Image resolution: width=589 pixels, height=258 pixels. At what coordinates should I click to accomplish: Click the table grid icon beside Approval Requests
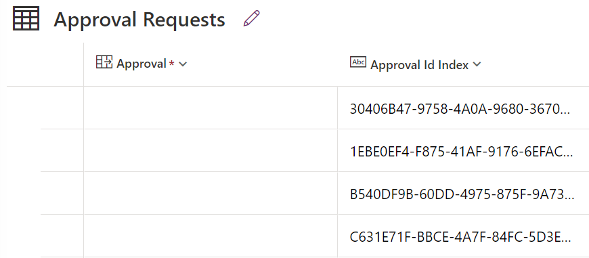pos(26,18)
